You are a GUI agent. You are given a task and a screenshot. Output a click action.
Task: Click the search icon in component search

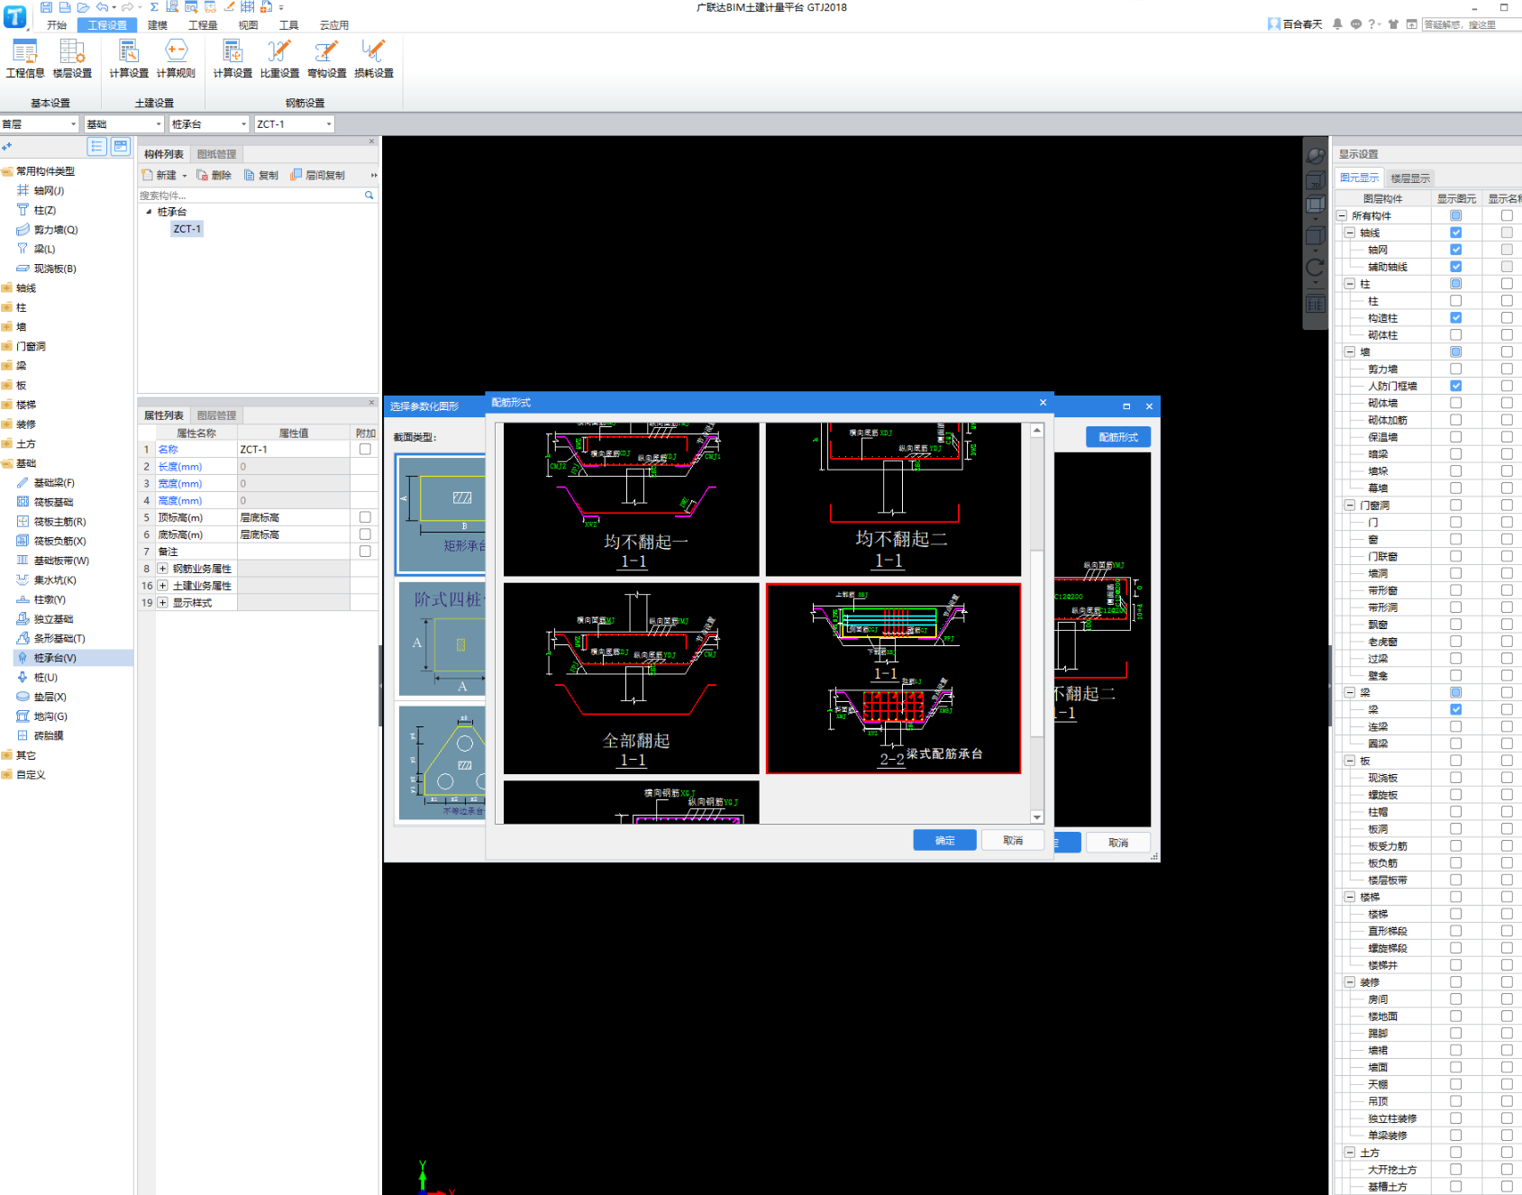pos(369,196)
